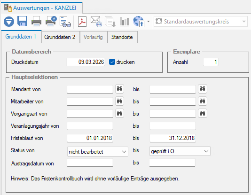
Task: Switch to the Grunddaten 1 tab
Action: coord(21,37)
